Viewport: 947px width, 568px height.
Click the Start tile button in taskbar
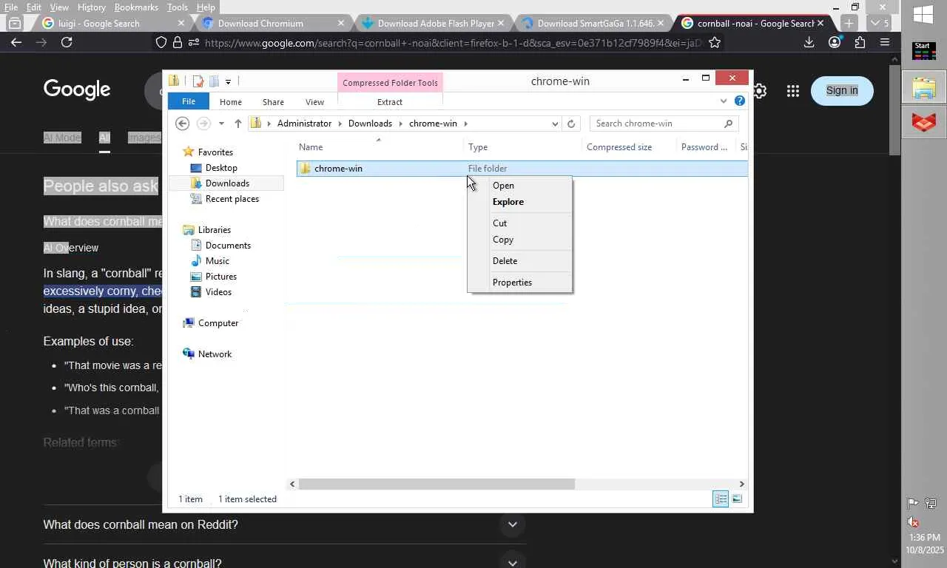[x=923, y=50]
